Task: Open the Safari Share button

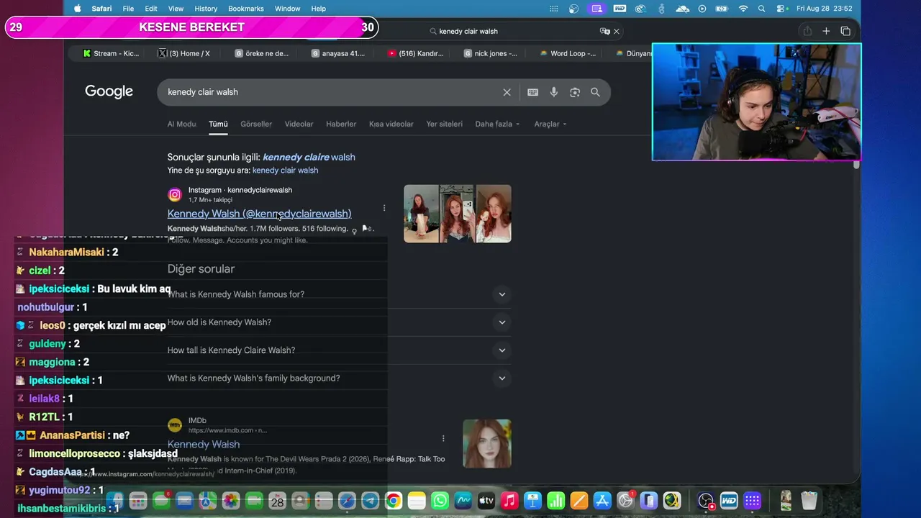Action: coord(807,31)
